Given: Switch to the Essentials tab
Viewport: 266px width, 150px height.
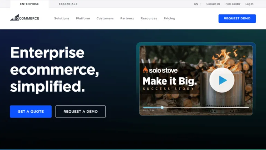Looking at the screenshot, I should click(x=68, y=4).
